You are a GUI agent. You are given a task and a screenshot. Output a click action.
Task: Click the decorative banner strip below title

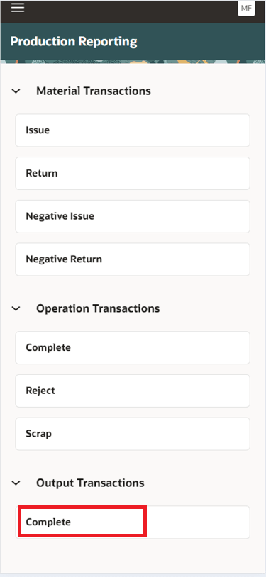coord(133,61)
